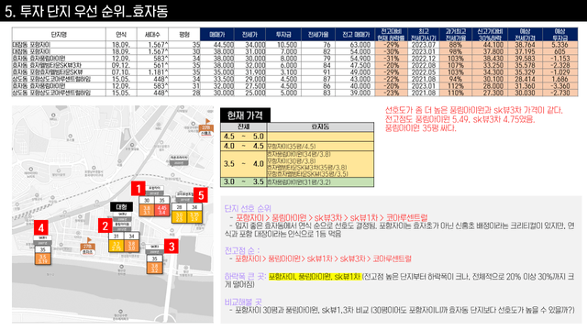Click the red '4.45 / 3.4' price box
The width and height of the screenshot is (587, 330).
click(x=161, y=210)
